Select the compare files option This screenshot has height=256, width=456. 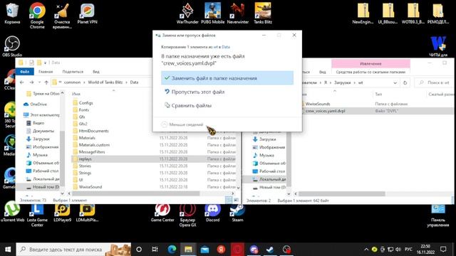[227, 105]
